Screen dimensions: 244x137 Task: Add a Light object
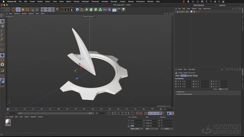tap(123, 10)
